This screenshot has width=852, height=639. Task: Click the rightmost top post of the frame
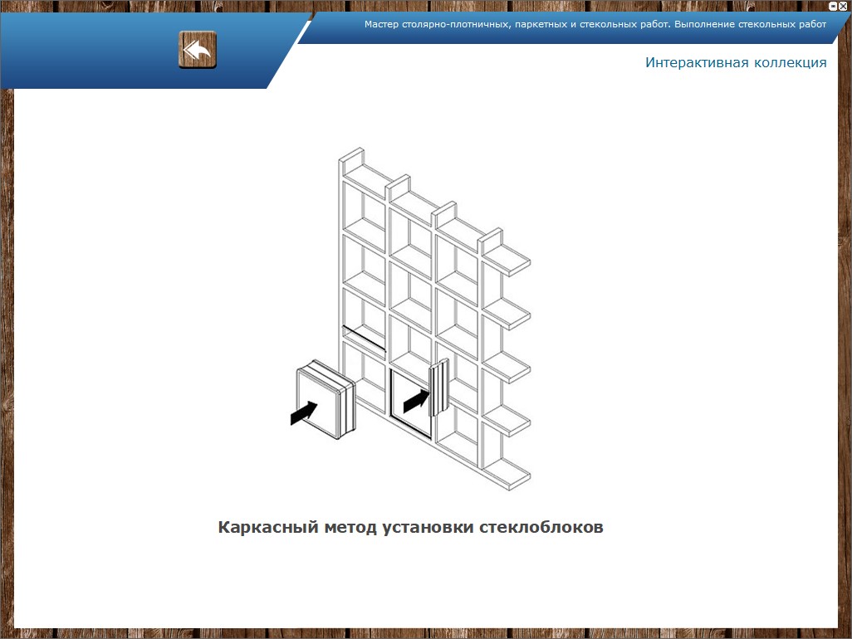click(x=491, y=238)
